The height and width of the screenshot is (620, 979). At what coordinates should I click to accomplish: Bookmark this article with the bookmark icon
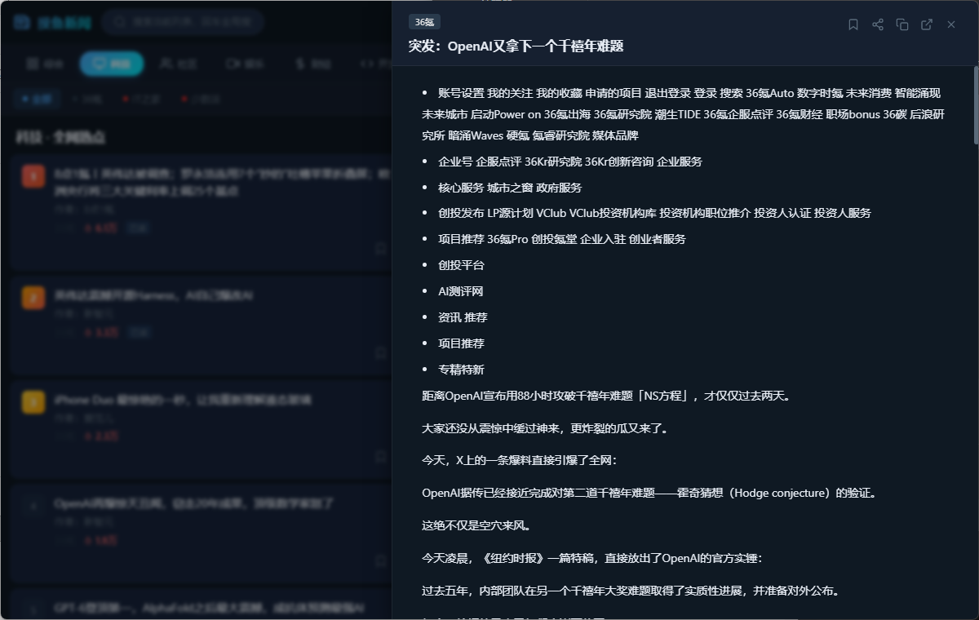pos(853,24)
